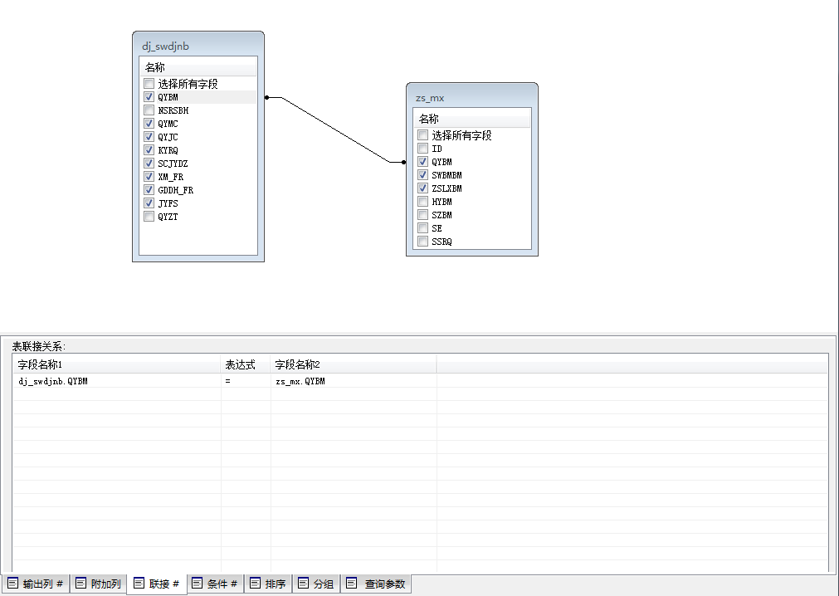
Task: Check the ID field in zs_mx
Action: pyautogui.click(x=423, y=149)
